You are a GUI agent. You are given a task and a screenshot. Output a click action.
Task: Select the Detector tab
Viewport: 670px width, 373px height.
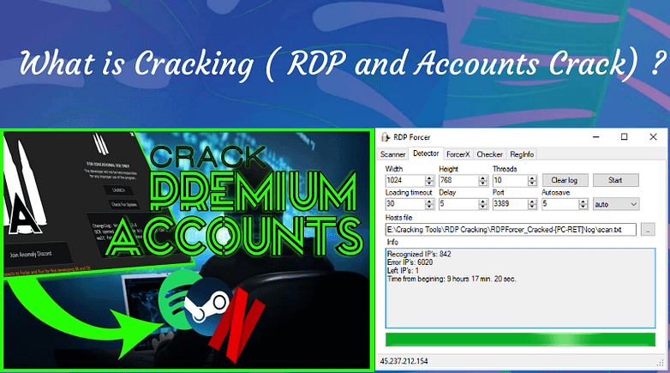tap(426, 153)
